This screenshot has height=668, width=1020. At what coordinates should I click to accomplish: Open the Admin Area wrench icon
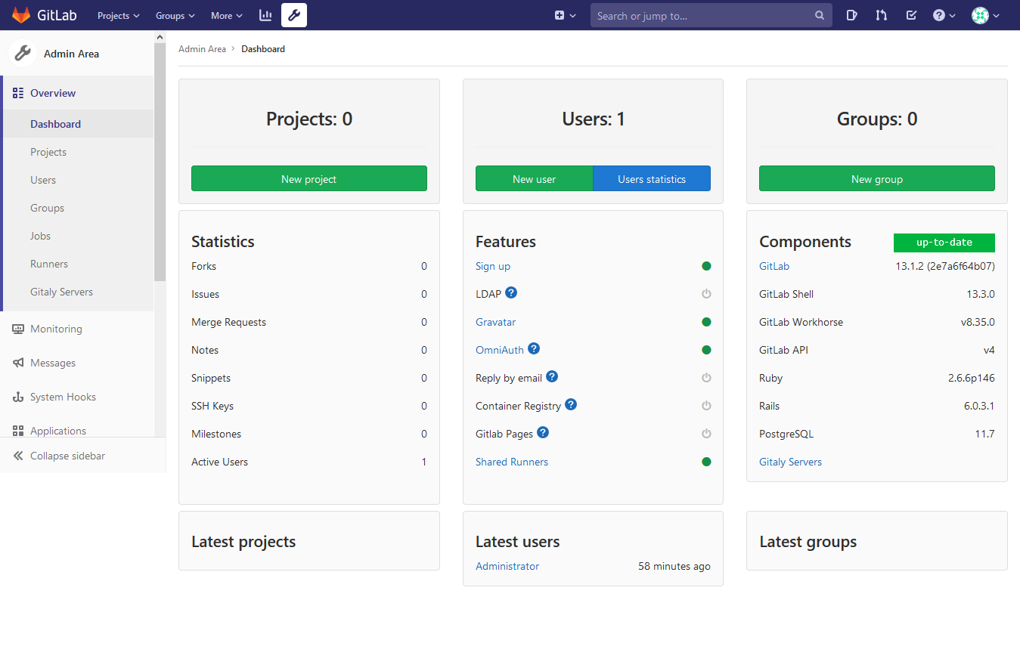293,14
